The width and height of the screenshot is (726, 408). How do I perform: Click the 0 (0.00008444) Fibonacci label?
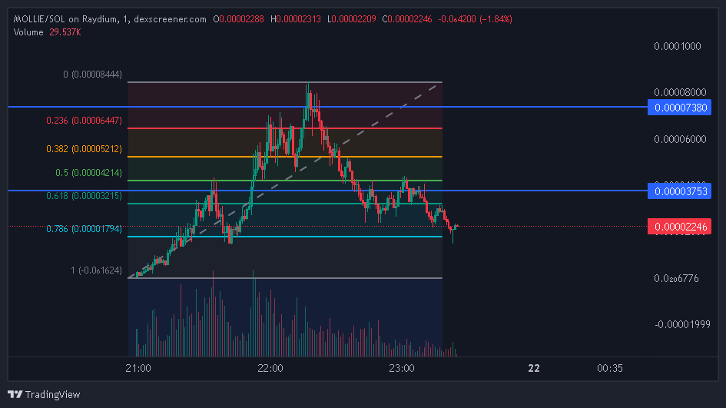(93, 74)
